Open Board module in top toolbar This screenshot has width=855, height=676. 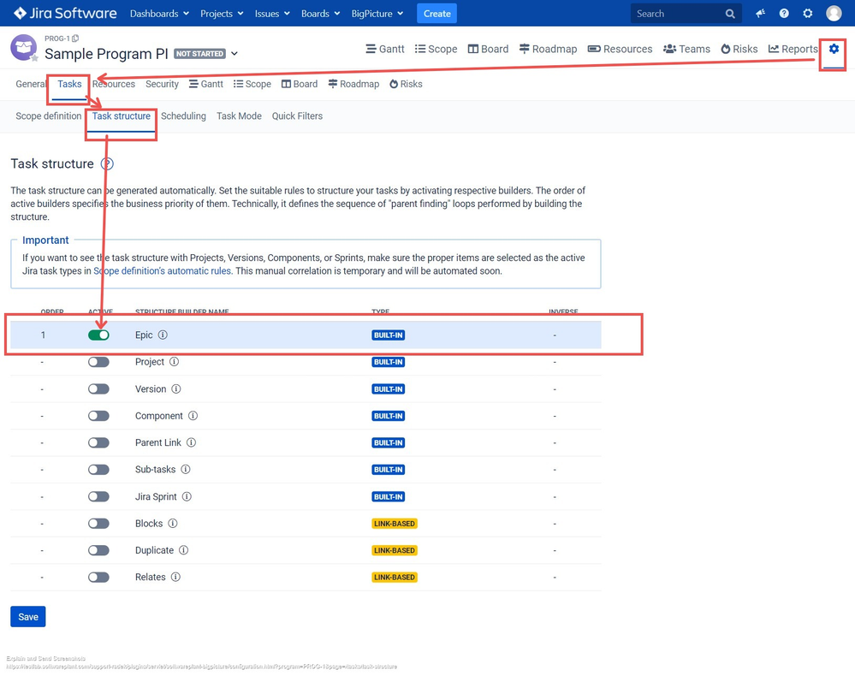click(488, 49)
